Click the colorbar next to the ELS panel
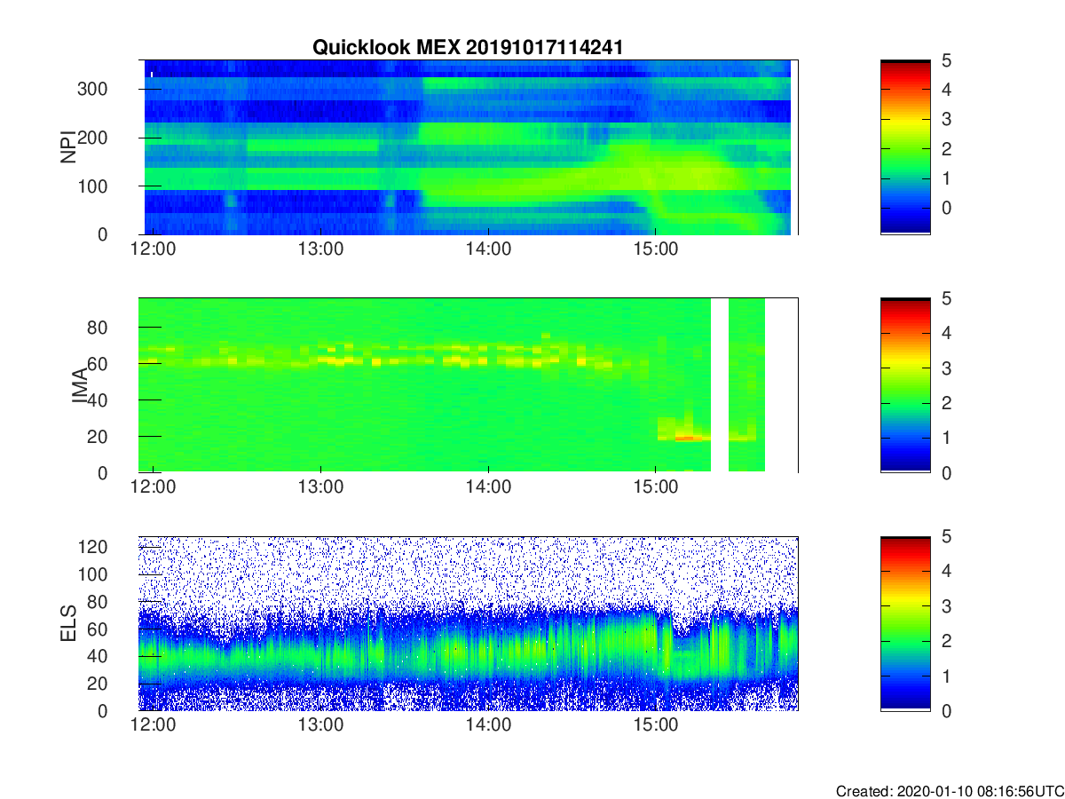Image resolution: width=1065 pixels, height=799 pixels. [905, 623]
